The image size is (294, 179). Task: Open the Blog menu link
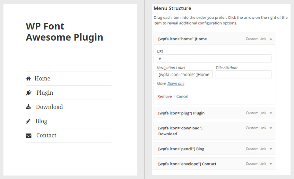pyautogui.click(x=42, y=121)
